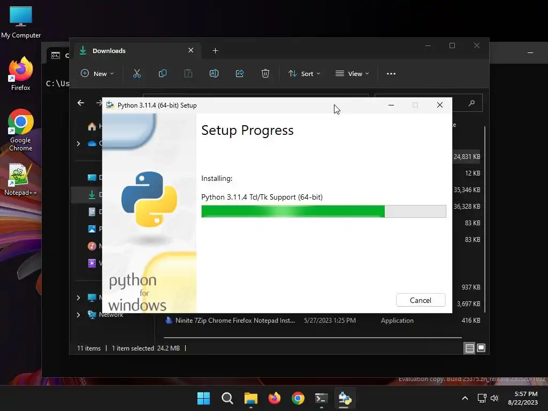Image resolution: width=548 pixels, height=411 pixels.
Task: Expand the This PC node in sidebar
Action: pos(78,298)
